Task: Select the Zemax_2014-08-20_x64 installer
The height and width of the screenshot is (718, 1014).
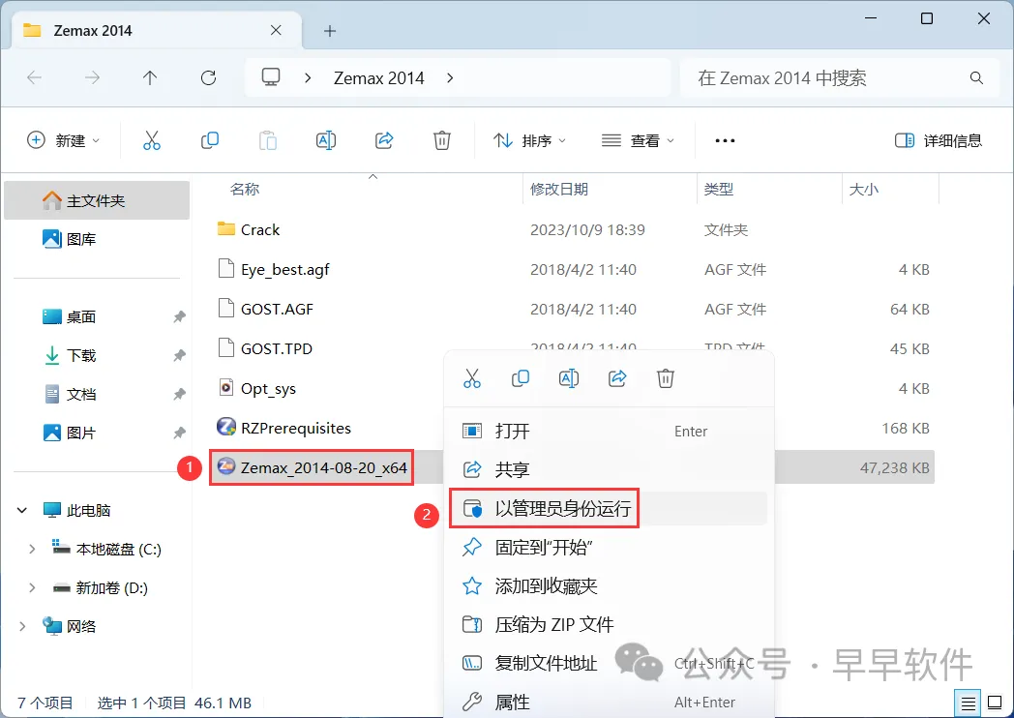Action: point(313,467)
